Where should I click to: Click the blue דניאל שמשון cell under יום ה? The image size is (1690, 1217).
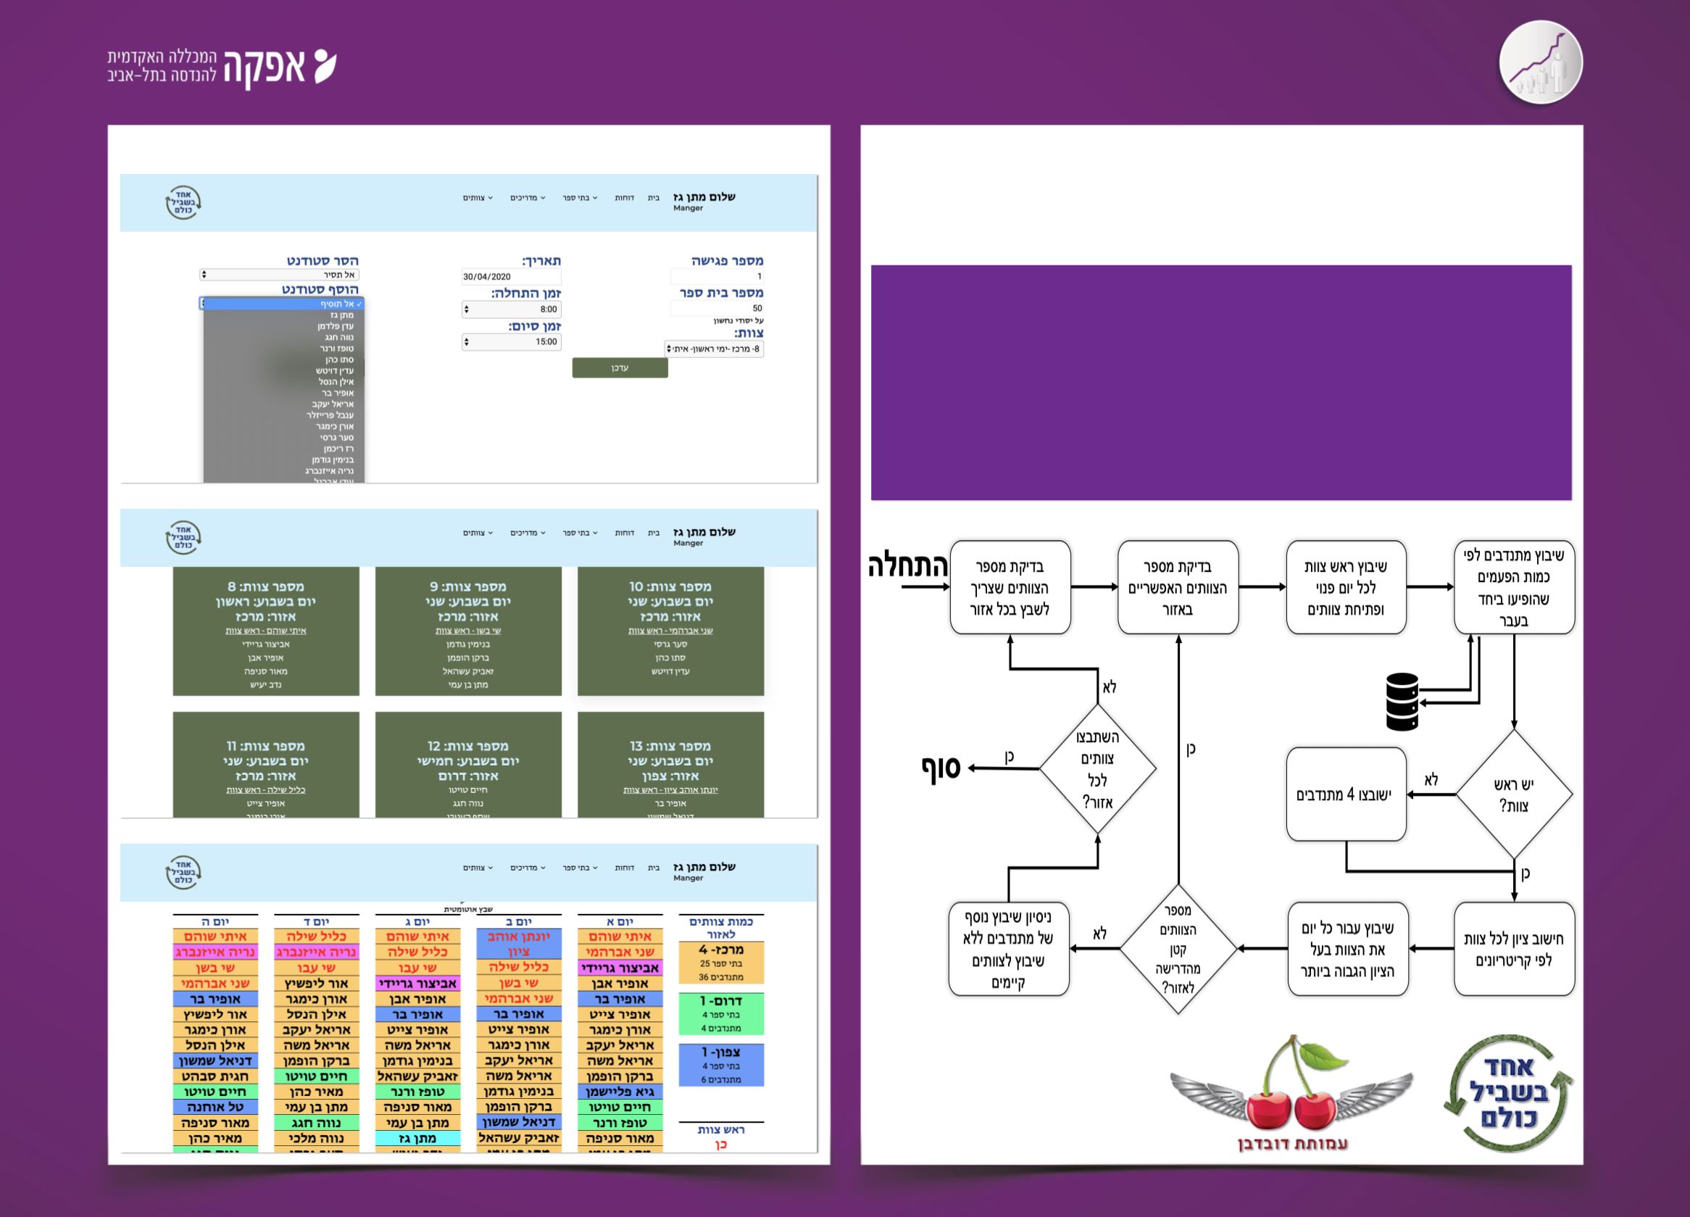(215, 1061)
